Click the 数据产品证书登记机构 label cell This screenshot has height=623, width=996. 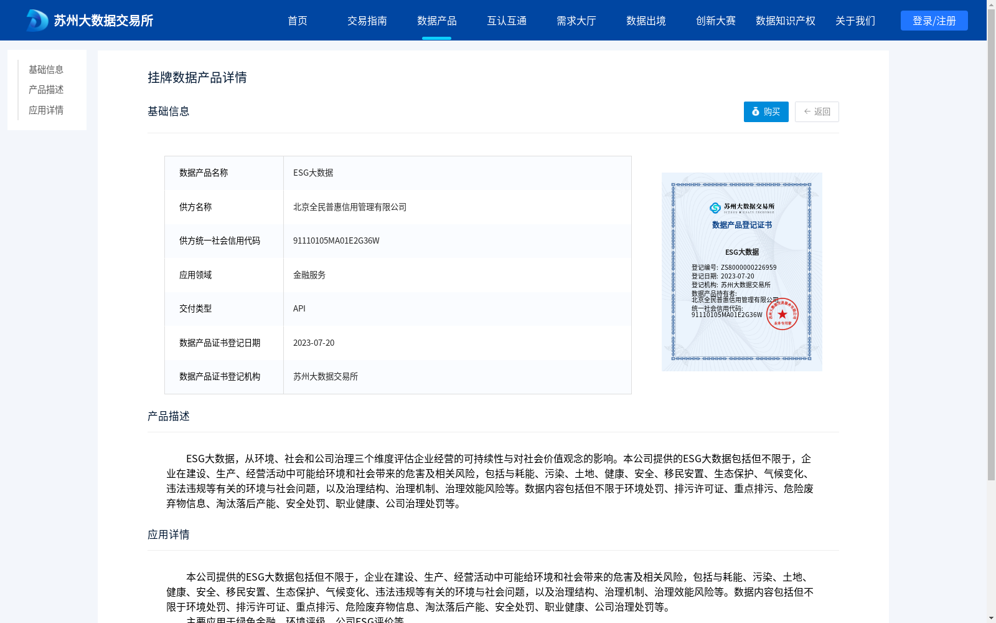point(224,376)
